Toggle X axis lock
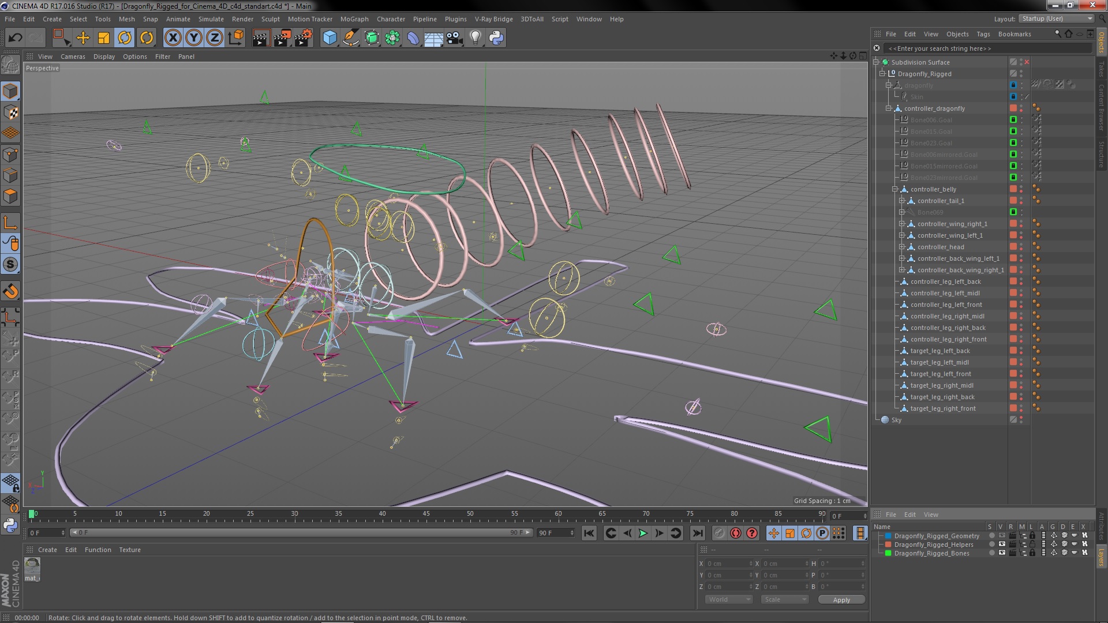This screenshot has height=623, width=1108. [x=173, y=38]
